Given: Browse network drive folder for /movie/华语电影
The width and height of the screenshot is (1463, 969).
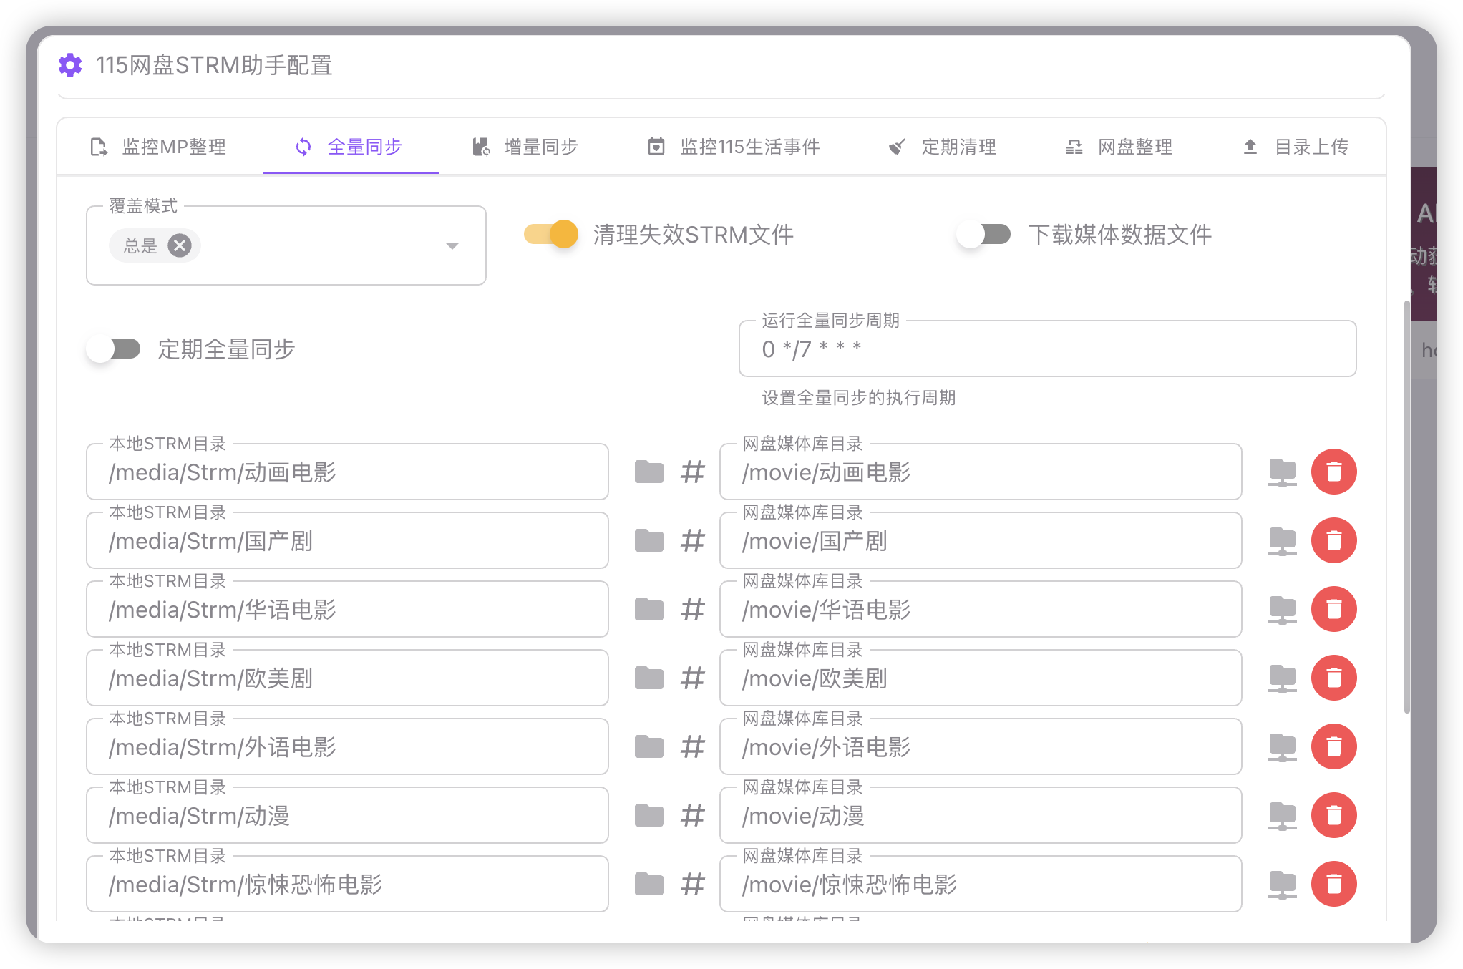Looking at the screenshot, I should click(x=1282, y=610).
